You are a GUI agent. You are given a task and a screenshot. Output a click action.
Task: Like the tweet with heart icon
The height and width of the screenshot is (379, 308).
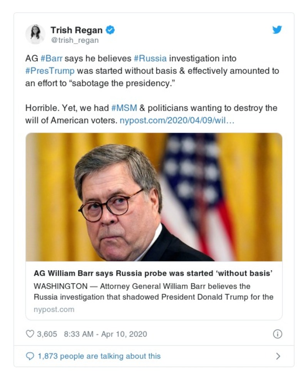[x=30, y=334]
